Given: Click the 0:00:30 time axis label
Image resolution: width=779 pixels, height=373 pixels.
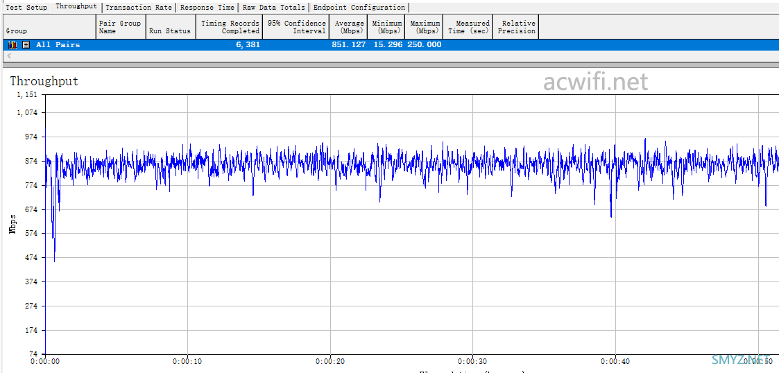Looking at the screenshot, I should point(472,362).
